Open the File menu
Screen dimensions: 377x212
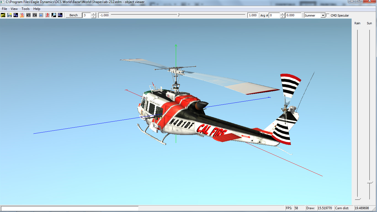tap(4, 9)
